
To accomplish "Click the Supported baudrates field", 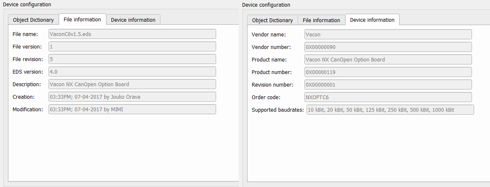I will tap(390, 110).
